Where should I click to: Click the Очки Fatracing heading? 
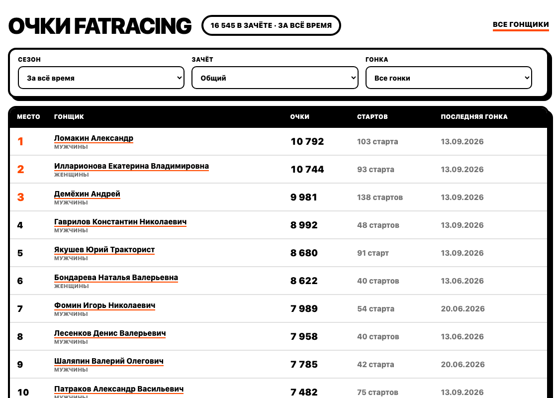click(x=100, y=26)
